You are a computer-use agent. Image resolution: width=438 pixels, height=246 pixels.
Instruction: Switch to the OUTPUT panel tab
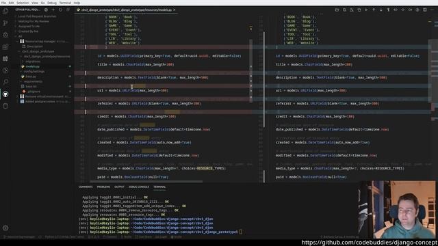click(119, 187)
